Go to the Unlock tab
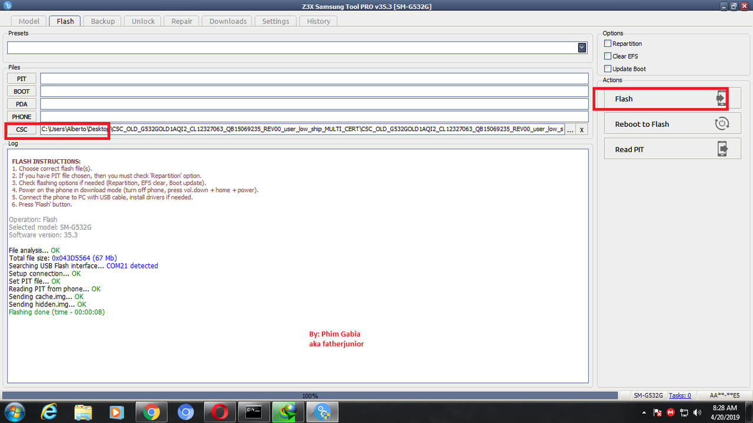Viewport: 753px width, 423px height. (x=143, y=21)
